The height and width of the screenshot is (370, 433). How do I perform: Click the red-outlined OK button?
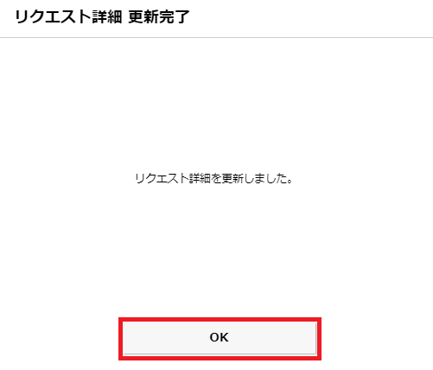click(220, 338)
